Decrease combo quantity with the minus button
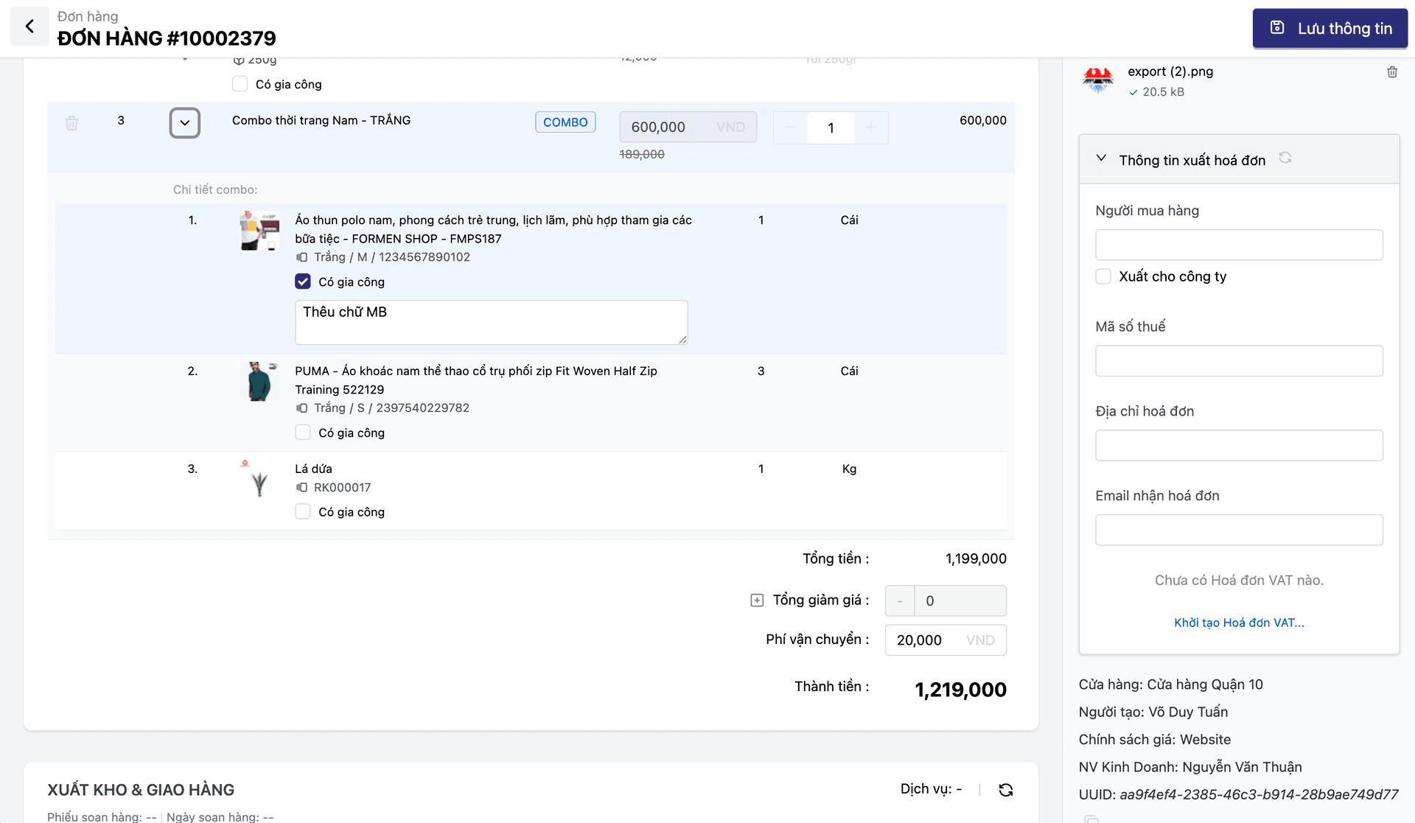The height and width of the screenshot is (823, 1415). 791,127
